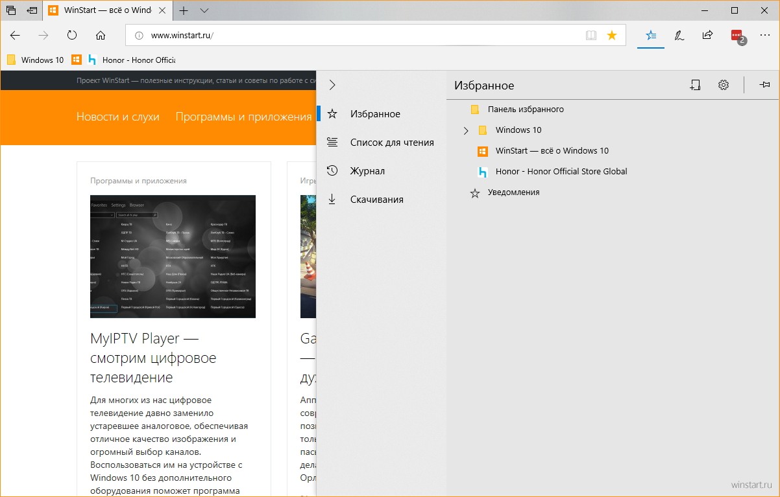The image size is (780, 497).
Task: Go to the home page
Action: [x=101, y=36]
